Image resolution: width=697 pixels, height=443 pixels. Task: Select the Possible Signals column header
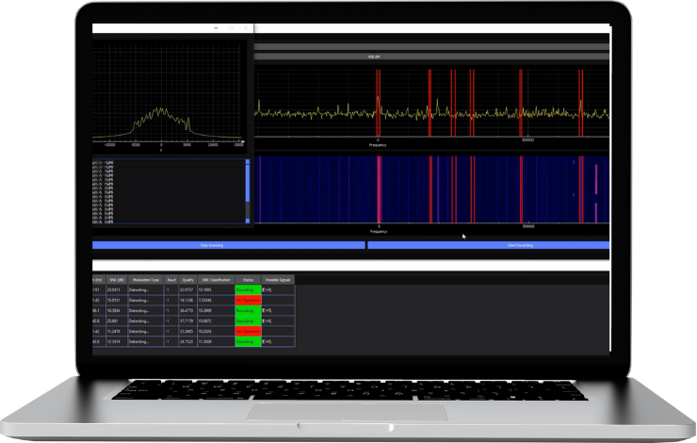[278, 280]
